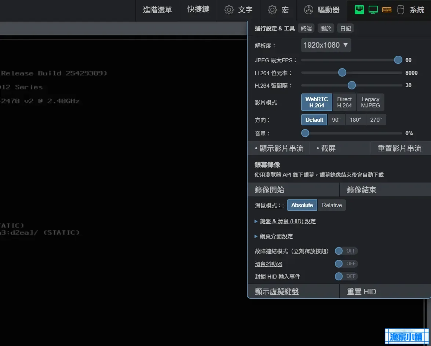This screenshot has height=346, width=431.
Task: Click the gear icon beside 宏
Action: pyautogui.click(x=272, y=10)
